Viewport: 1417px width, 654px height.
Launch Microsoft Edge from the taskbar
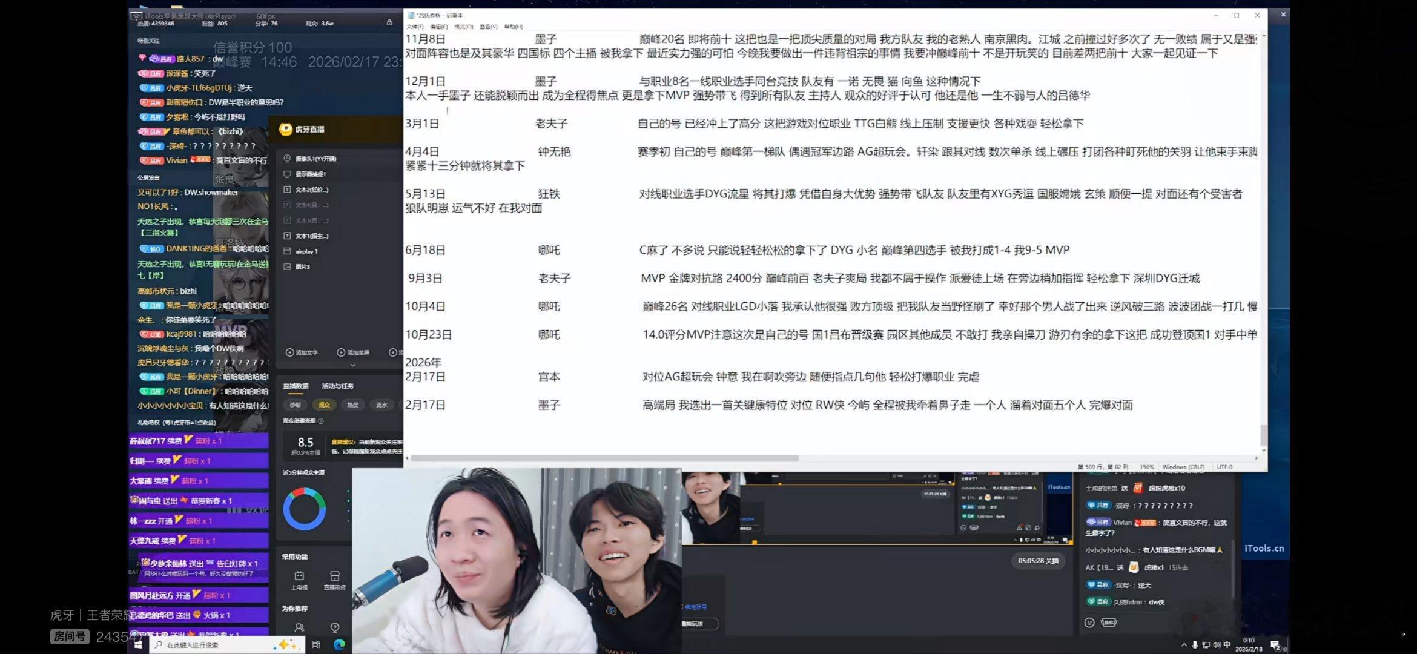click(x=339, y=645)
